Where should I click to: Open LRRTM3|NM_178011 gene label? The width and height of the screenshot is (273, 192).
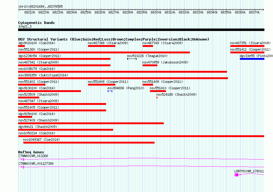(249, 171)
